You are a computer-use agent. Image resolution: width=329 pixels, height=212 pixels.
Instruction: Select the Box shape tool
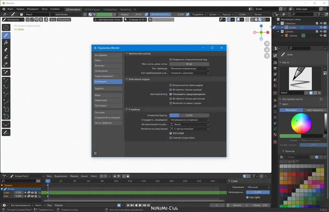[x=6, y=109]
